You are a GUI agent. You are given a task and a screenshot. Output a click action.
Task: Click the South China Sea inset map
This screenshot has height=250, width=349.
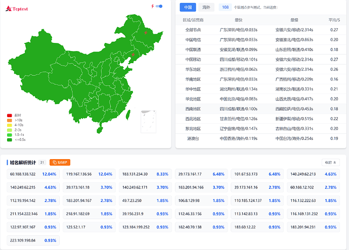[x=149, y=122]
